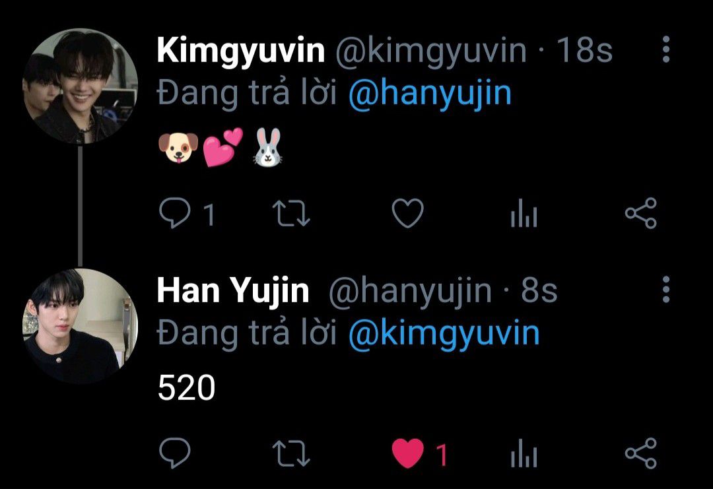
Task: Share Han Yujin's 520 tweet
Action: tap(640, 453)
